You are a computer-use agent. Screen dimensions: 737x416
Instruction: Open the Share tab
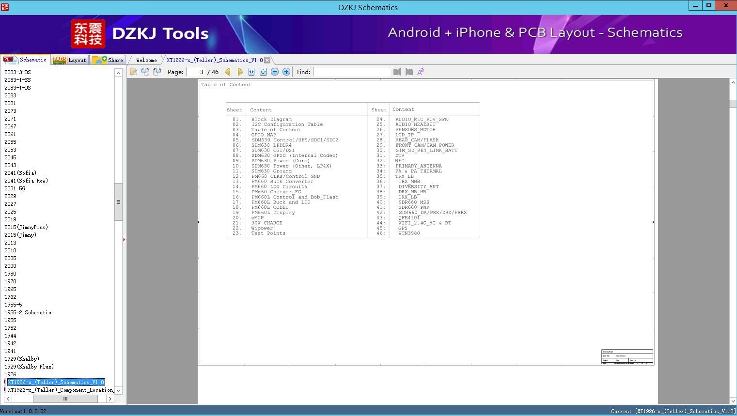(x=108, y=60)
